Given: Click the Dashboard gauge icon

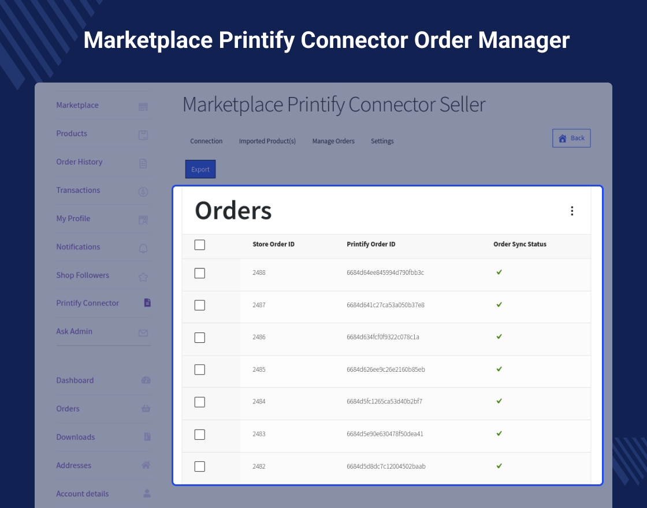Looking at the screenshot, I should pyautogui.click(x=146, y=380).
